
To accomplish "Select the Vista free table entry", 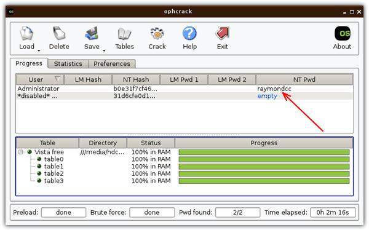I will (x=49, y=152).
